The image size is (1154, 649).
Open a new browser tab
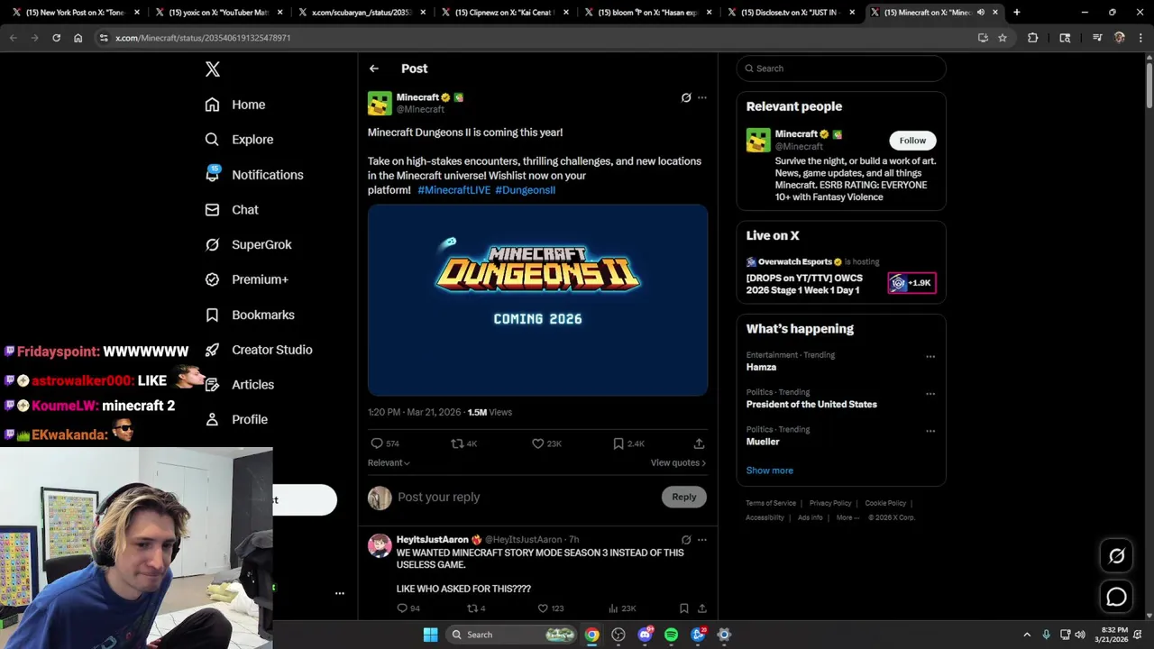[1016, 13]
